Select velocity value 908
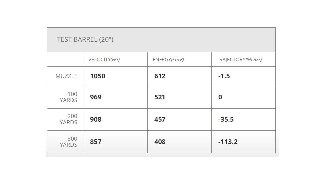Viewport: 325px width, 182px height. click(96, 119)
